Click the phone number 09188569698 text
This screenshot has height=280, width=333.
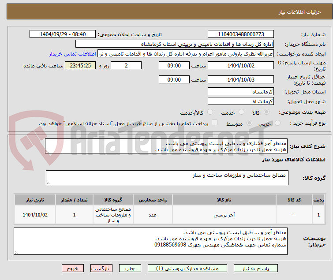pos(170,245)
